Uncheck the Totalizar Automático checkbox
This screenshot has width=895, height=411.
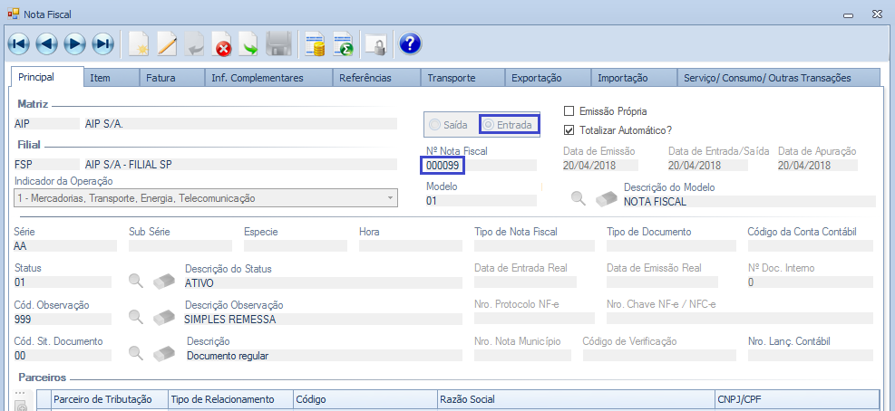tap(569, 130)
